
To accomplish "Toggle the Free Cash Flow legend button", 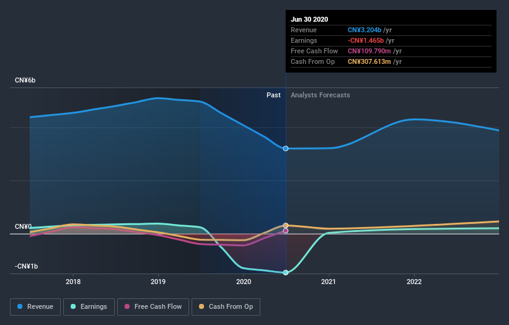I will [153, 307].
